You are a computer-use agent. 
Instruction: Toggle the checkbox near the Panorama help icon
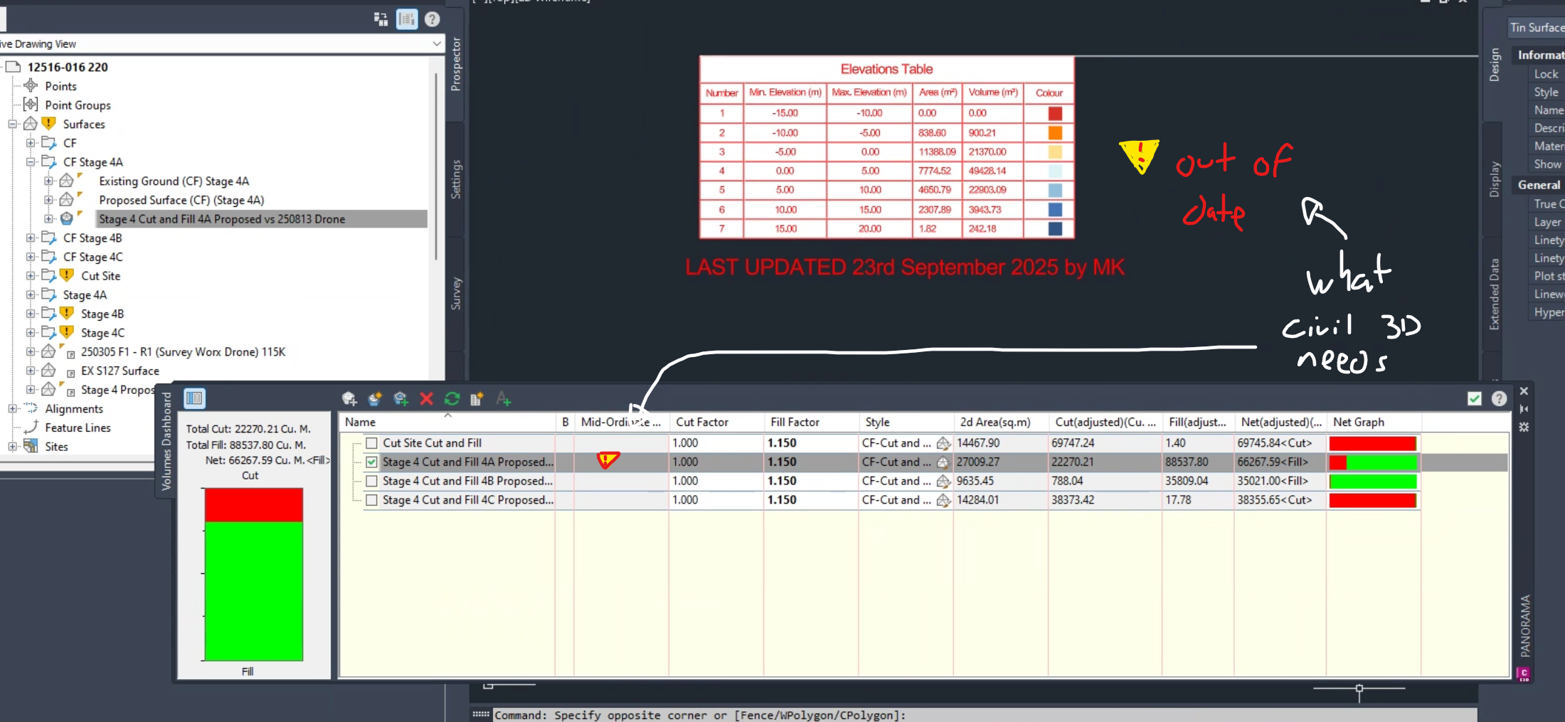pos(1475,398)
